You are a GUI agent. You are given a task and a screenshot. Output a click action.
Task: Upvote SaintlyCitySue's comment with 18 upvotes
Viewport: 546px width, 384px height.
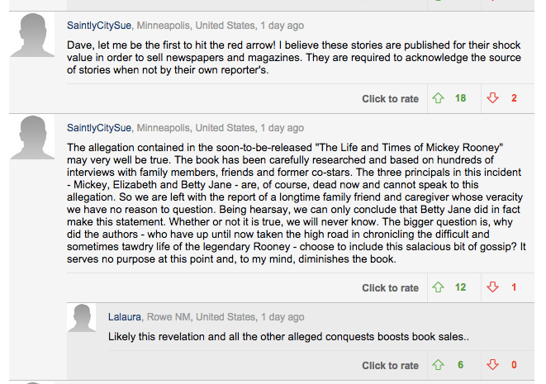(439, 98)
